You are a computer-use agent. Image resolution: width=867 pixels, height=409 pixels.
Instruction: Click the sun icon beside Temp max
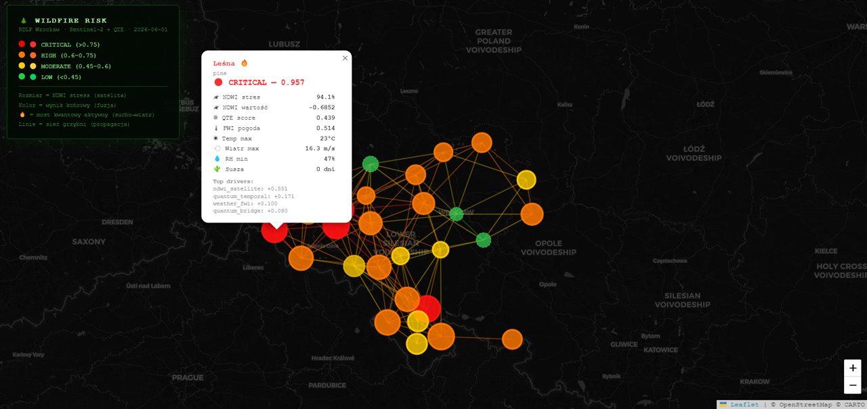[x=216, y=138]
